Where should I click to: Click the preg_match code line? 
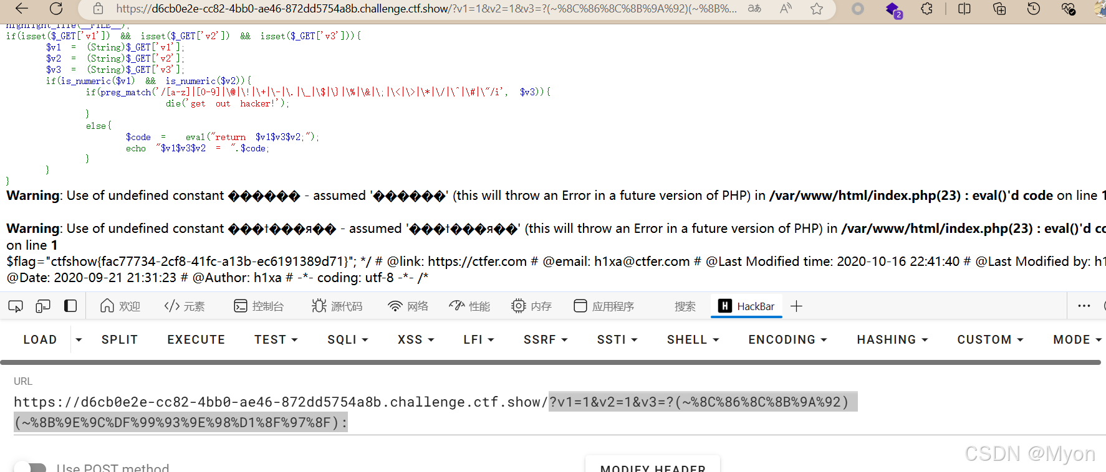tap(318, 92)
